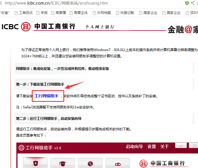The image size is (198, 168).
Task: Open the dropdown arrow beside the shield icon
Action: click(192, 3)
